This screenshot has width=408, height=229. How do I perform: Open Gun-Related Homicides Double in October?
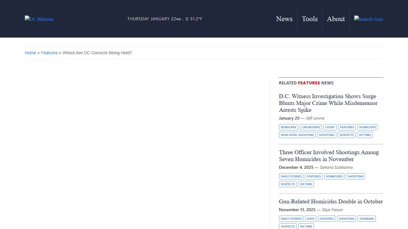(331, 202)
